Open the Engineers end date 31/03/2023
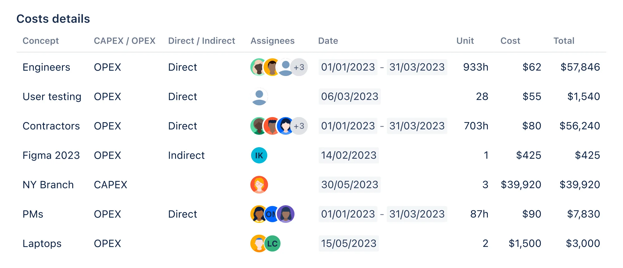The image size is (623, 268). pyautogui.click(x=417, y=67)
